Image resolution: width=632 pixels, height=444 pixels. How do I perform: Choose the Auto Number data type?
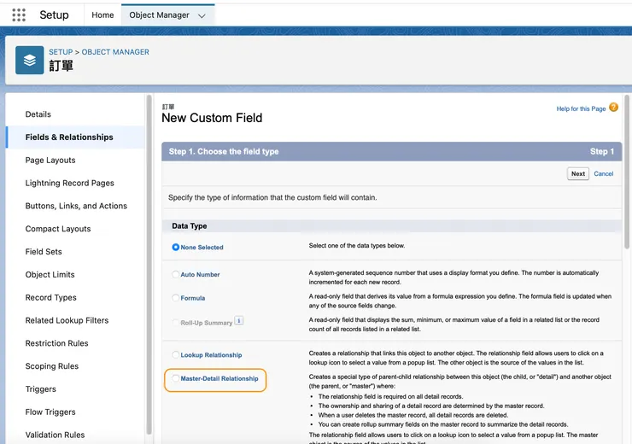tap(176, 275)
